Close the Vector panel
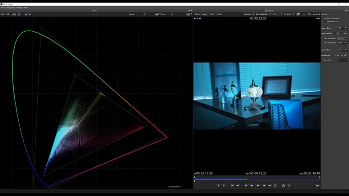Screen dimensions: 349x196 (x=192, y=11)
